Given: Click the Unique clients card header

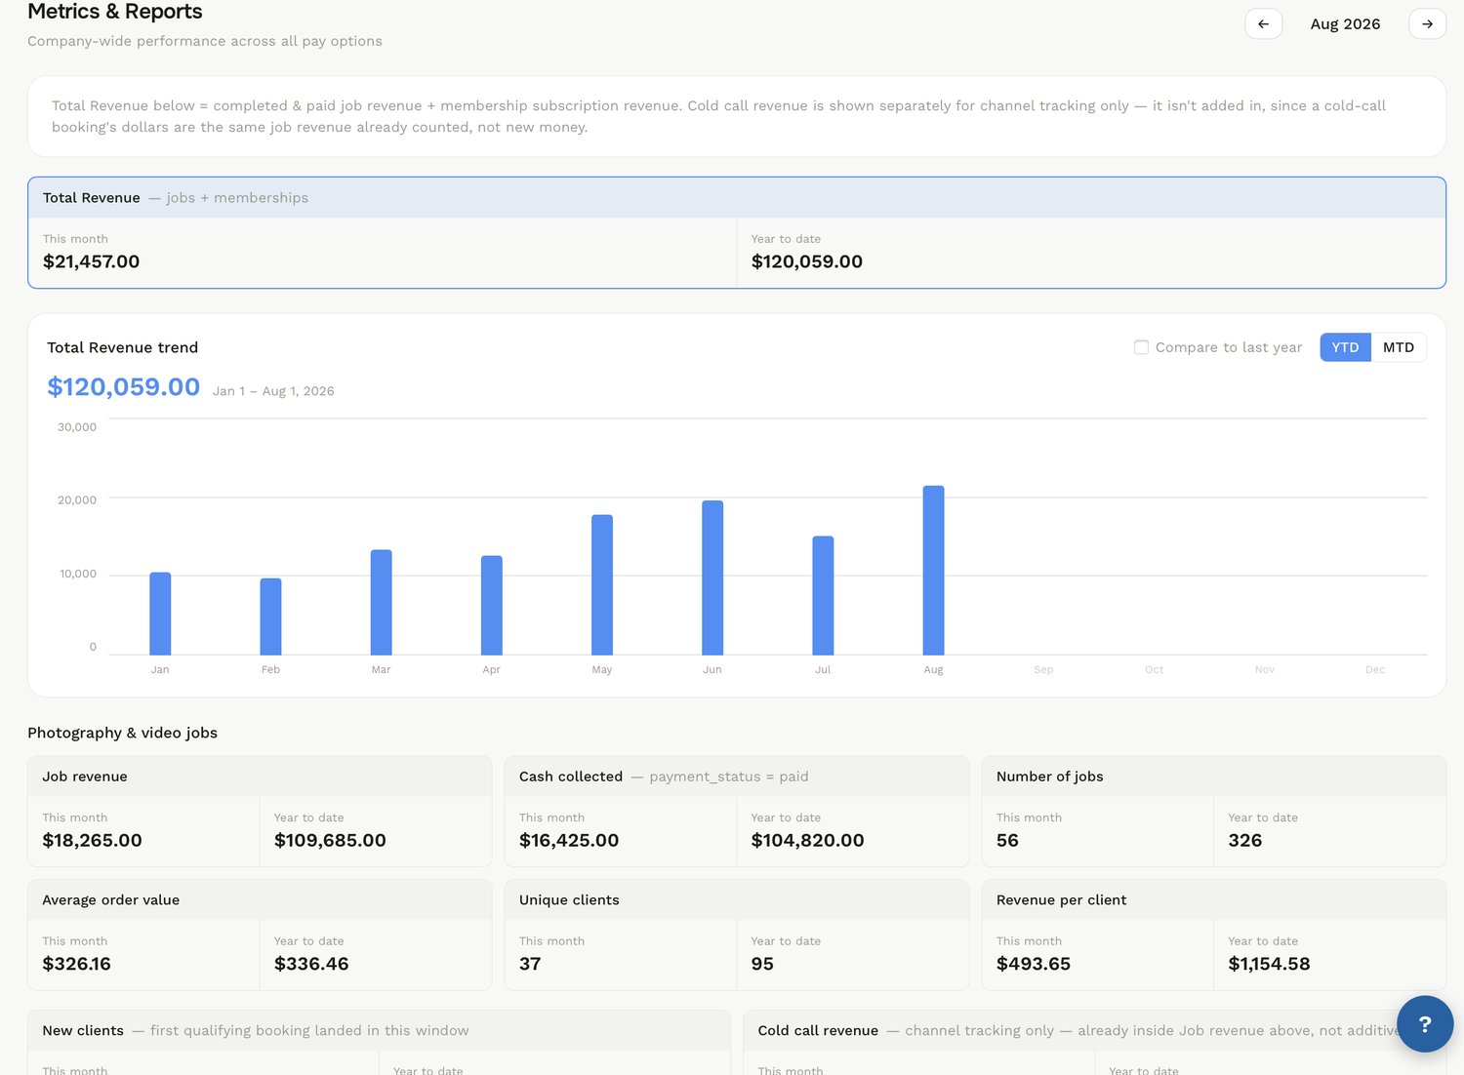Looking at the screenshot, I should pos(737,899).
